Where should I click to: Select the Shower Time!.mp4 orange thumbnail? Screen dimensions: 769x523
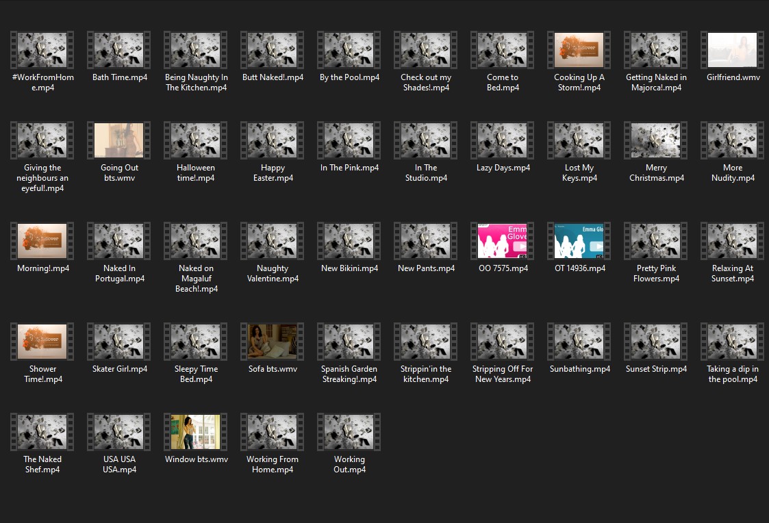(x=42, y=342)
